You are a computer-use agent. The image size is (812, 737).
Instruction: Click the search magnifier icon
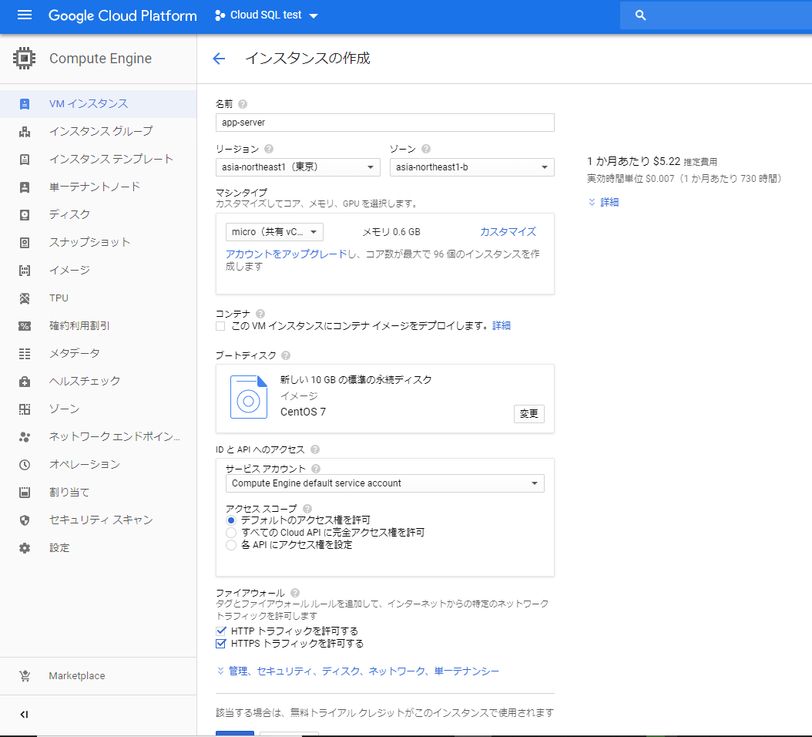[x=640, y=15]
